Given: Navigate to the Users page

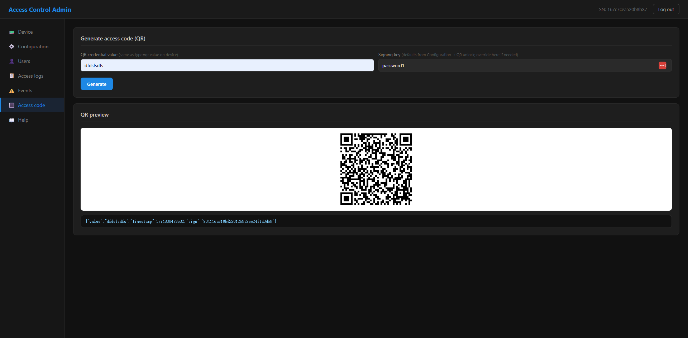Looking at the screenshot, I should click(24, 61).
